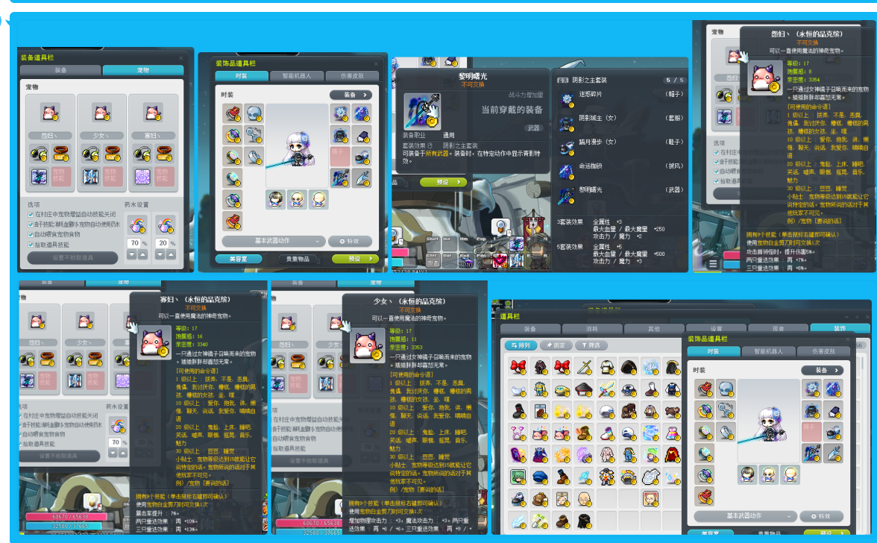Viewport: 877px width, 543px height.
Task: Increase the 70% potion value in 装备道具栏 window
Action: [143, 254]
